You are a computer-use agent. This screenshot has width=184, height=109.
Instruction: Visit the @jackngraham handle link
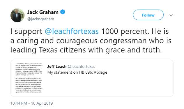(40, 19)
